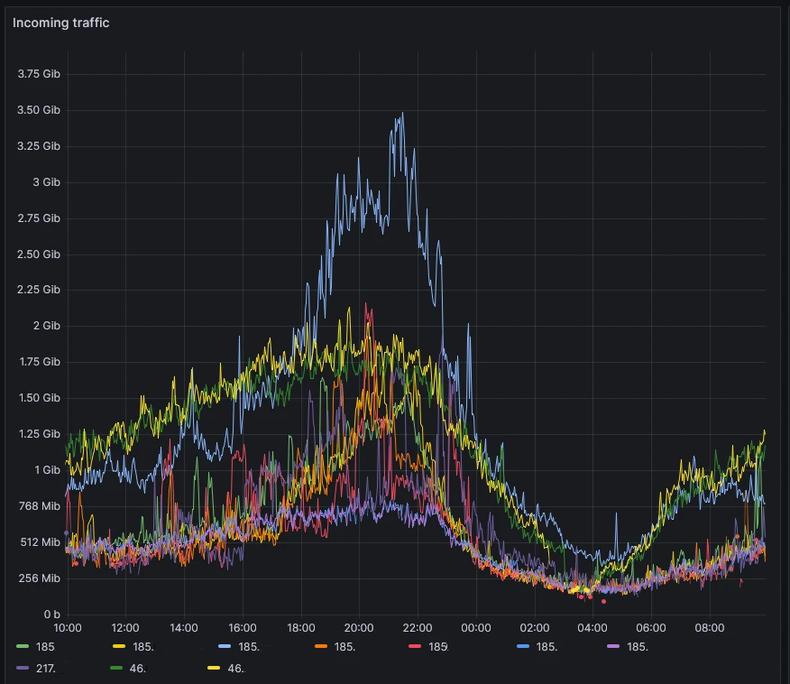
Task: Toggle the 217. series label in legend
Action: tap(43, 669)
